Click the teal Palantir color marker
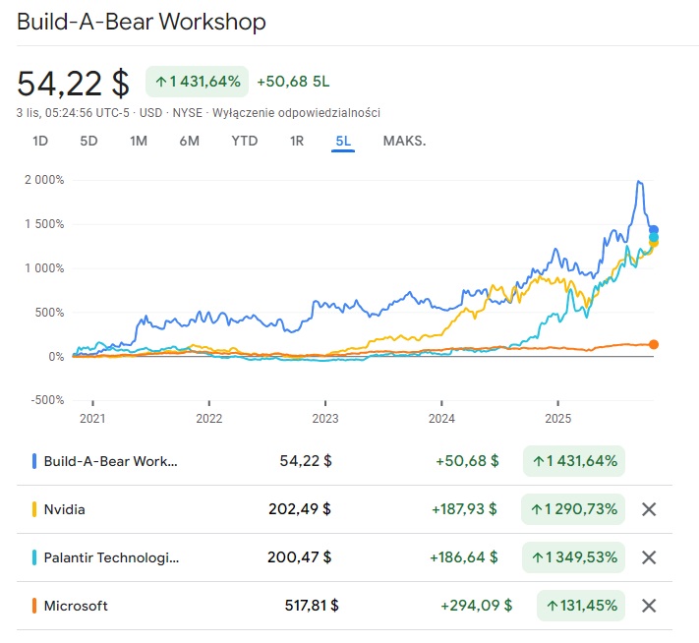 tap(34, 557)
